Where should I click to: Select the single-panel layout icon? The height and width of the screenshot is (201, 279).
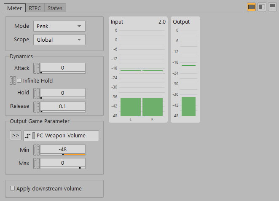point(251,7)
